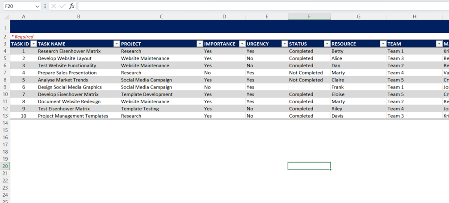Select column F header
Screen dimensions: 449x203
[309, 17]
